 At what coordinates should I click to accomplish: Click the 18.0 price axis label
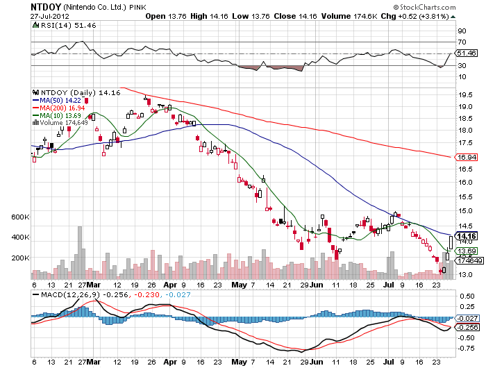tap(465, 131)
